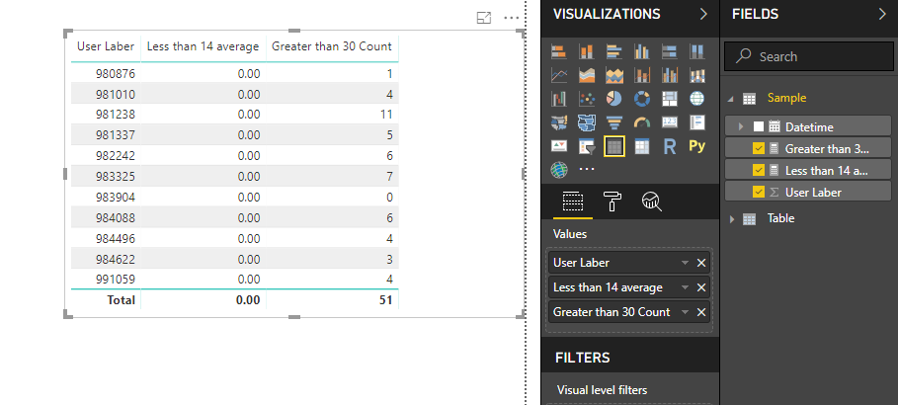
Task: Select the Funnel chart visual
Action: (613, 122)
